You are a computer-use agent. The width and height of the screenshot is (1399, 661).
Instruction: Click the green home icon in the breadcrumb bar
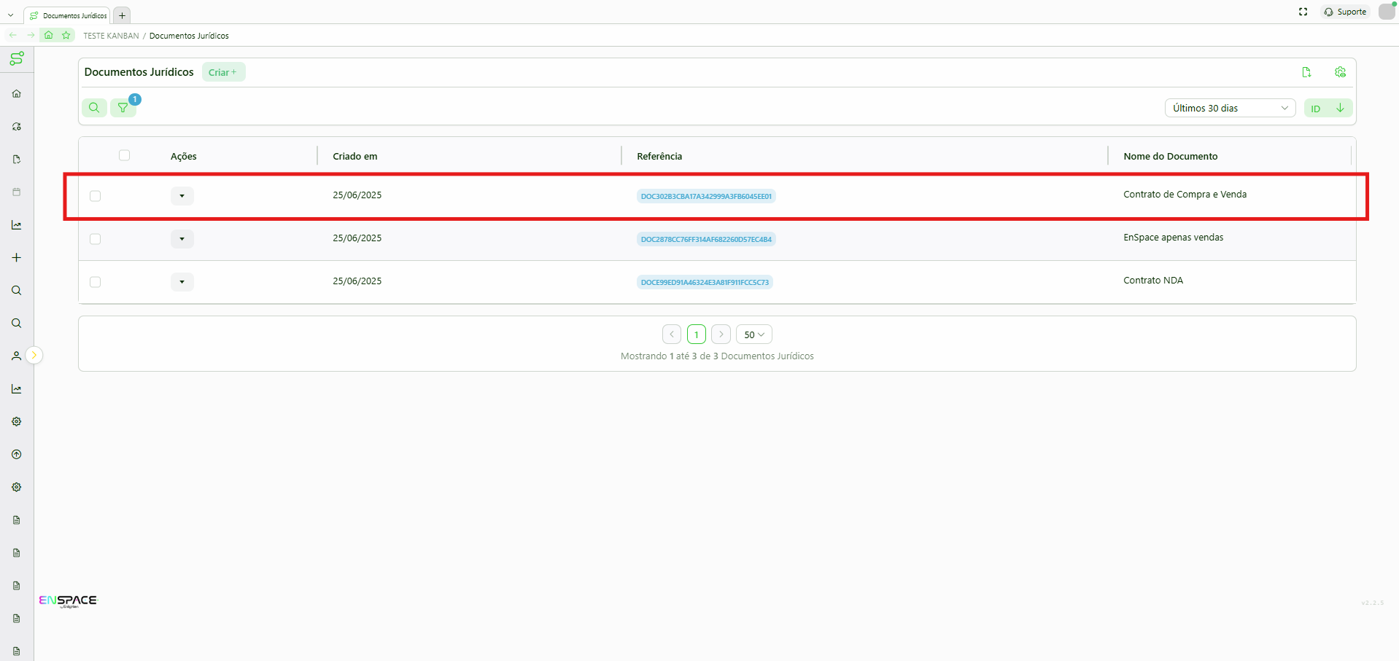[49, 35]
